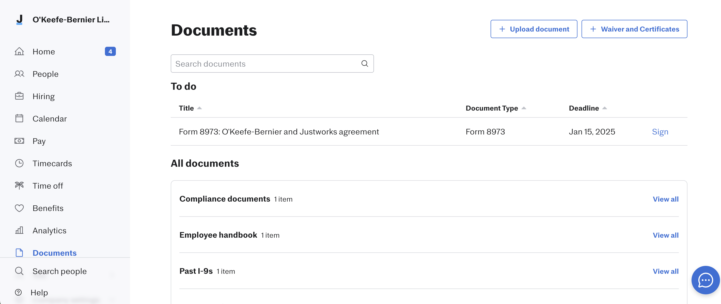Click the Search people magnifier icon
The width and height of the screenshot is (721, 304).
[19, 271]
